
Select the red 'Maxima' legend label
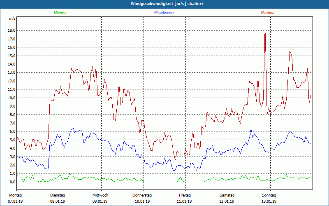coord(268,13)
